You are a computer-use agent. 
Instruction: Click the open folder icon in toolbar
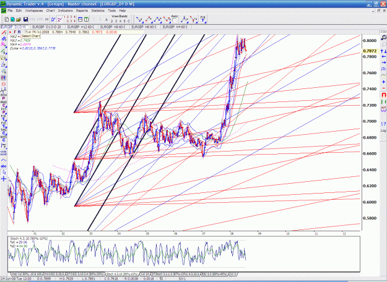19,19
